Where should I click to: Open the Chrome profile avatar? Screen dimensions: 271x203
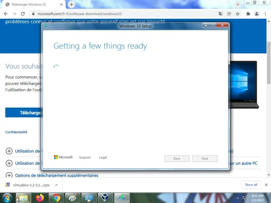click(257, 14)
